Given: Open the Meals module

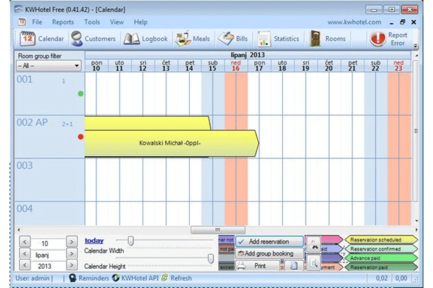Looking at the screenshot, I should (193, 39).
